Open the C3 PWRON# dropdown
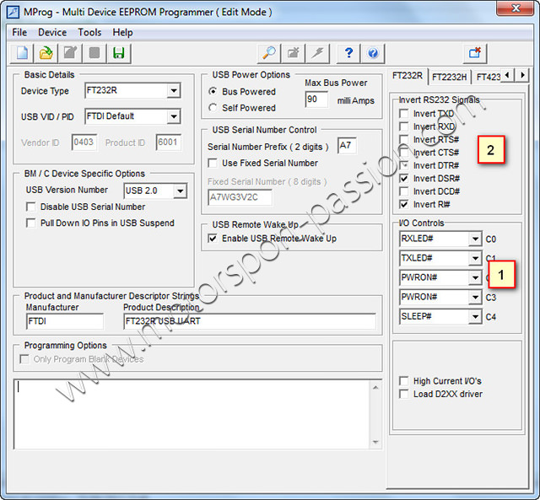540x500 pixels. (475, 297)
